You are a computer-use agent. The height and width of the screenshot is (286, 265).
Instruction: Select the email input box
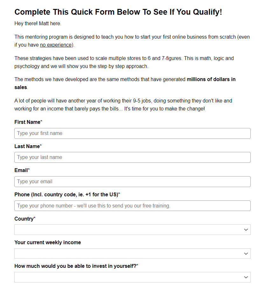click(x=132, y=182)
